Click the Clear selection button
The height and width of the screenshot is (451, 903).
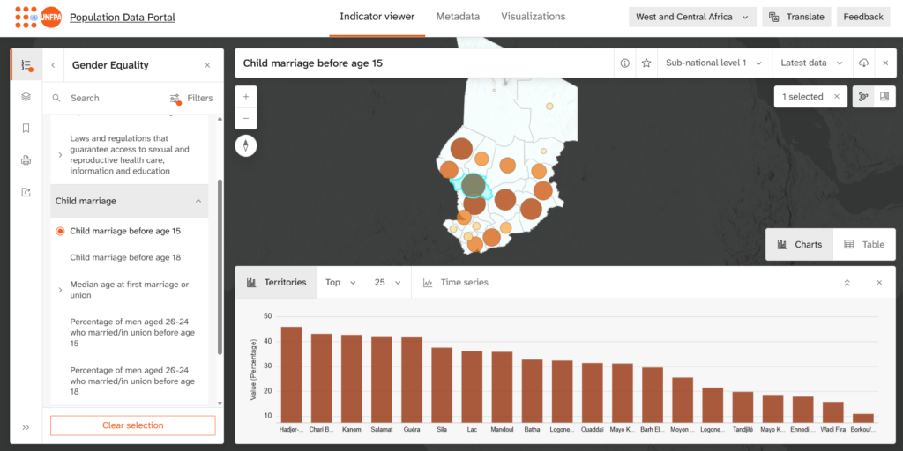[x=133, y=425]
